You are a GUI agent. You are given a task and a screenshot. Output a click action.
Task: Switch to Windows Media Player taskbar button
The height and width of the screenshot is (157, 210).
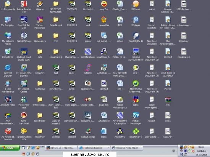127,148
